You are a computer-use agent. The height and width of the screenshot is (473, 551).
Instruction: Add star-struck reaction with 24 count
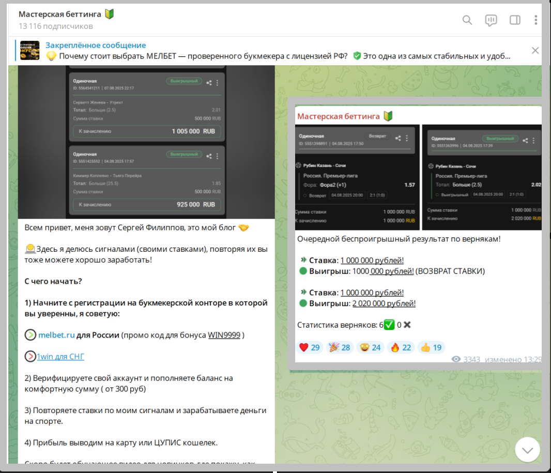tap(370, 347)
